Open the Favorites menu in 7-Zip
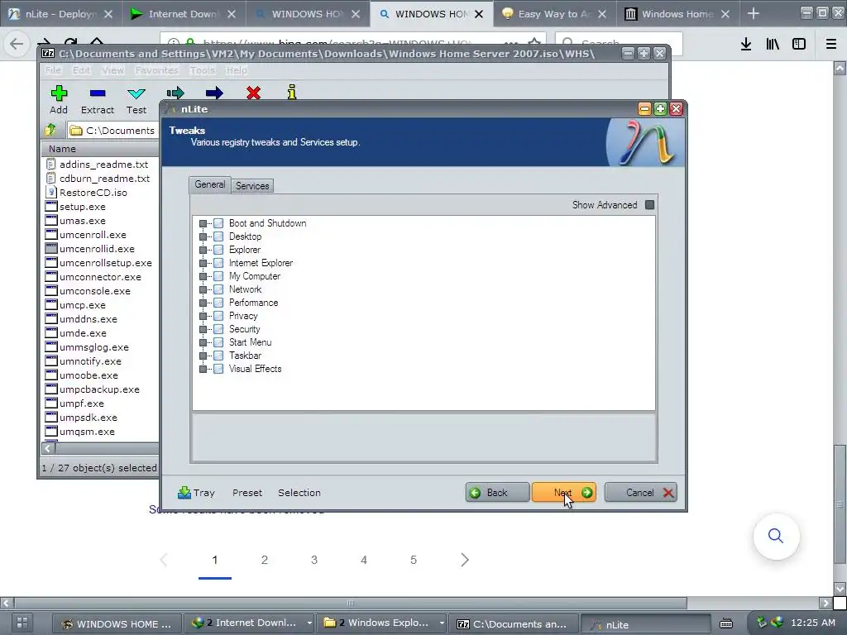Viewport: 847px width, 635px height. coord(156,70)
